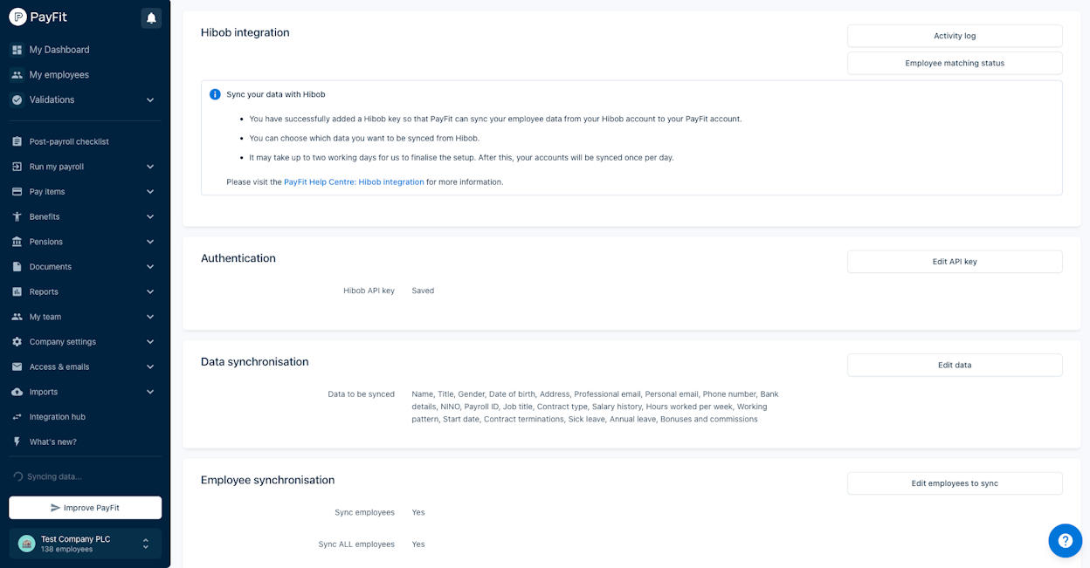Click the Documents file icon
The height and width of the screenshot is (568, 1090).
click(17, 267)
